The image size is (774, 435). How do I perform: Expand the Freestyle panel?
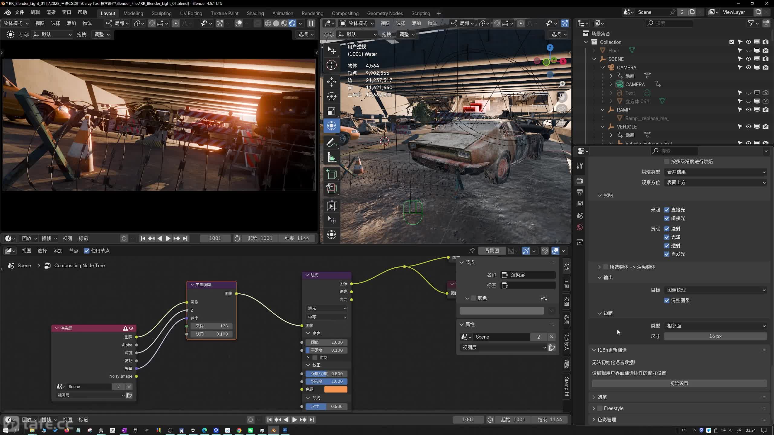tap(594, 408)
